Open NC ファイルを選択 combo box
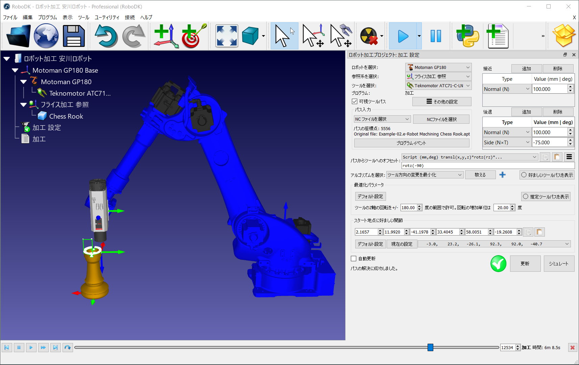This screenshot has width=579, height=365. pos(382,119)
